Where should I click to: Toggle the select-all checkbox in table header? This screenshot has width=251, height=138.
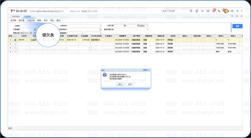(x=15, y=36)
